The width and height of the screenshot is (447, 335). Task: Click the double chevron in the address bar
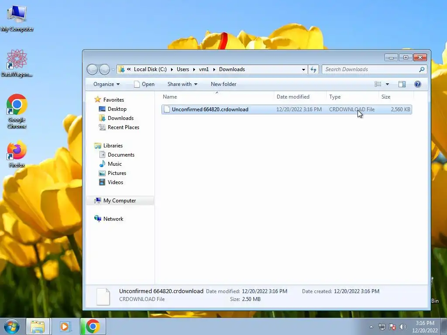point(129,69)
